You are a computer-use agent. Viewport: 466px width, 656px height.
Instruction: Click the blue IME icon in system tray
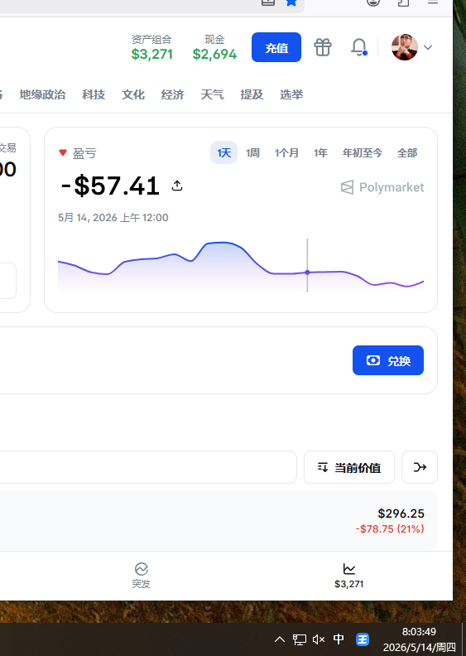pyautogui.click(x=363, y=639)
